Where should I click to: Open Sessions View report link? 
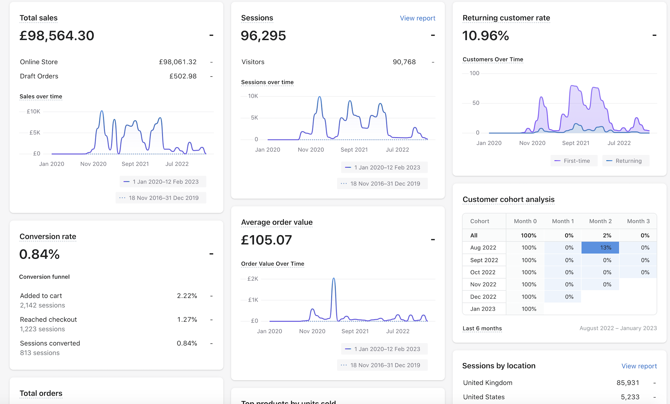[x=417, y=18]
